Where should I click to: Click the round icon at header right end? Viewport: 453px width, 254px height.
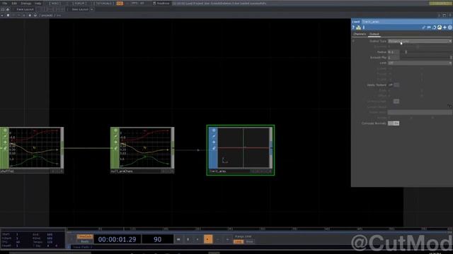click(450, 28)
